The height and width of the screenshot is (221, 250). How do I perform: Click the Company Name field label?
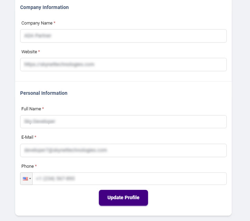[x=37, y=23]
